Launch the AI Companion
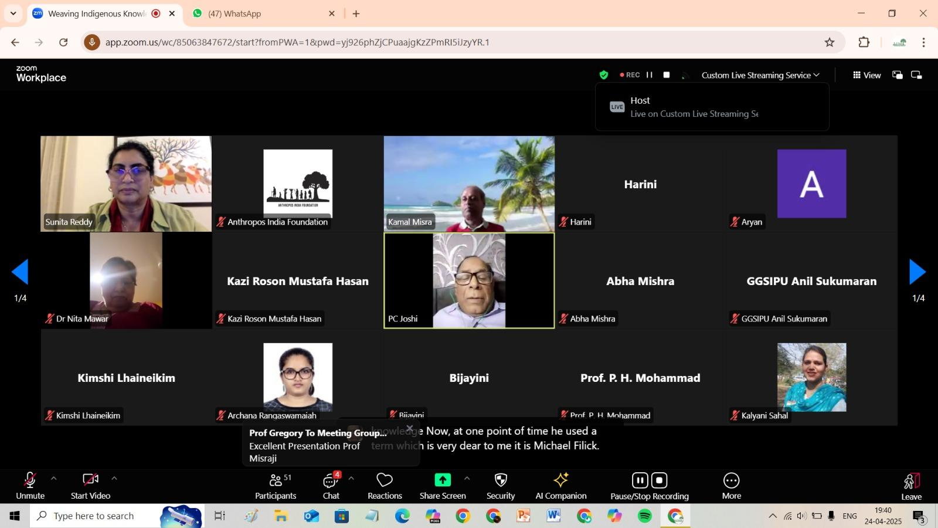The width and height of the screenshot is (938, 528). click(x=560, y=486)
